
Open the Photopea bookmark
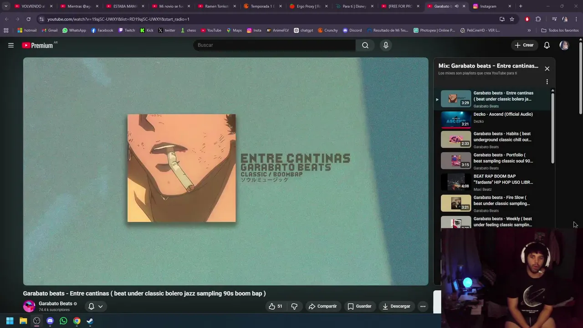[x=435, y=31]
